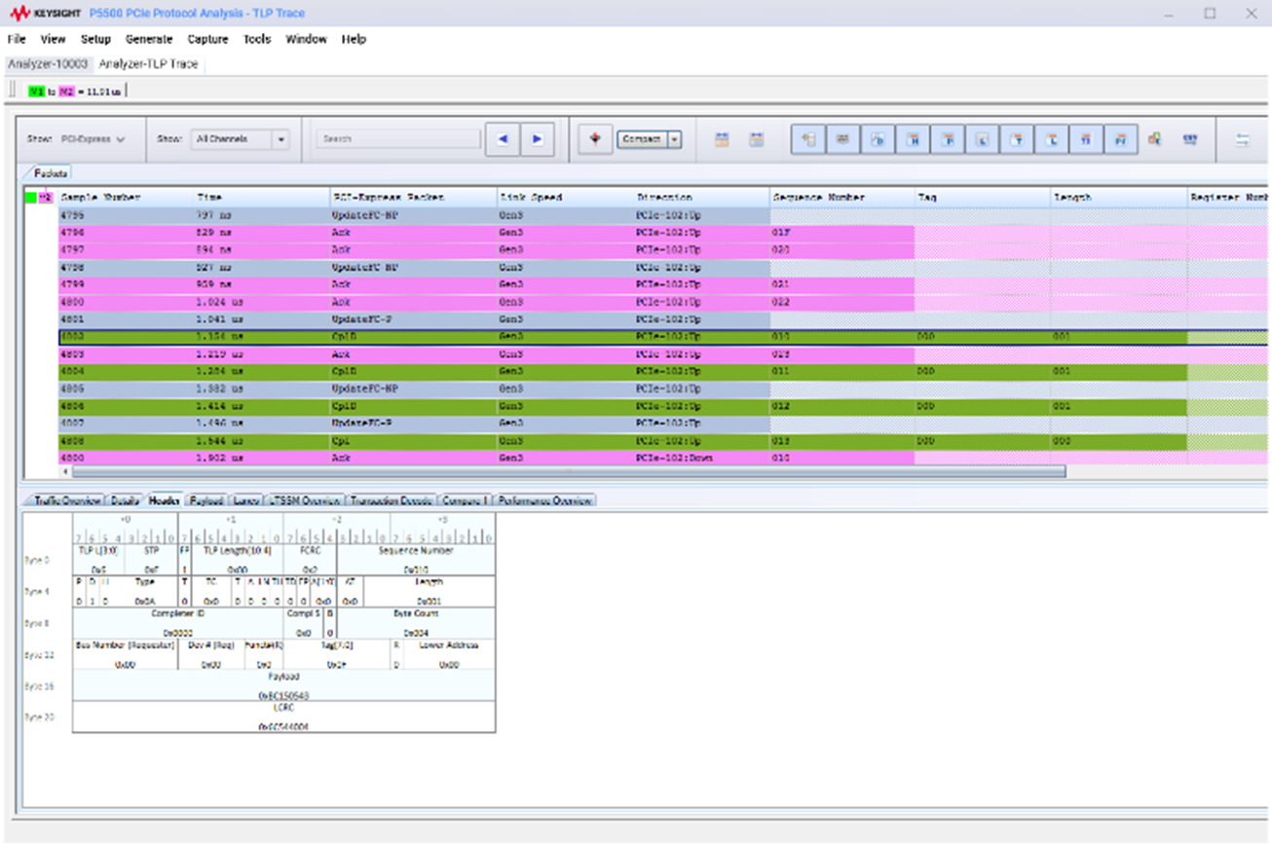Click the red trigger marker icon on toolbar
The width and height of the screenshot is (1272, 852).
click(596, 138)
